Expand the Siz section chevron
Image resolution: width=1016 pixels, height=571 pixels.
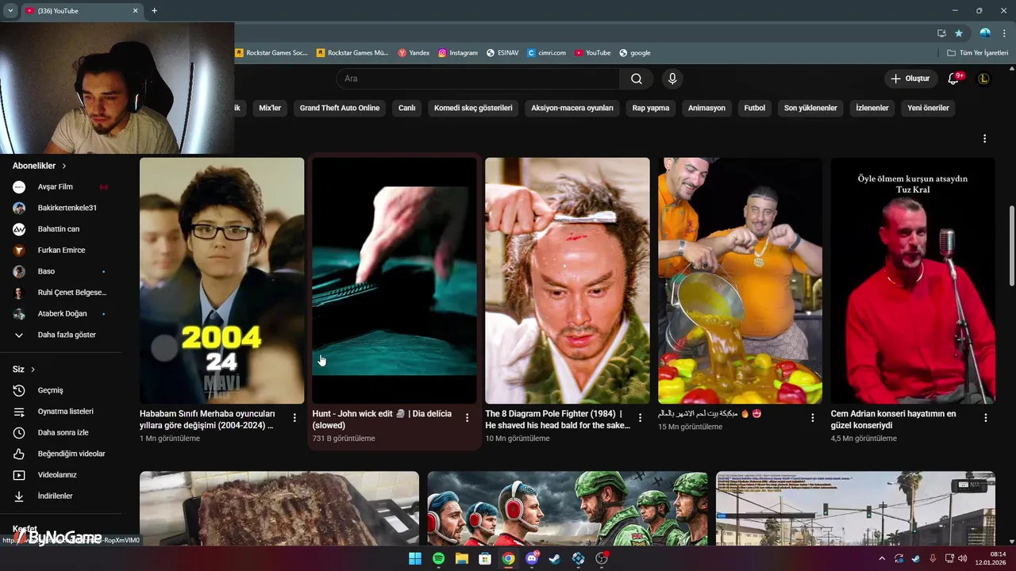click(33, 370)
